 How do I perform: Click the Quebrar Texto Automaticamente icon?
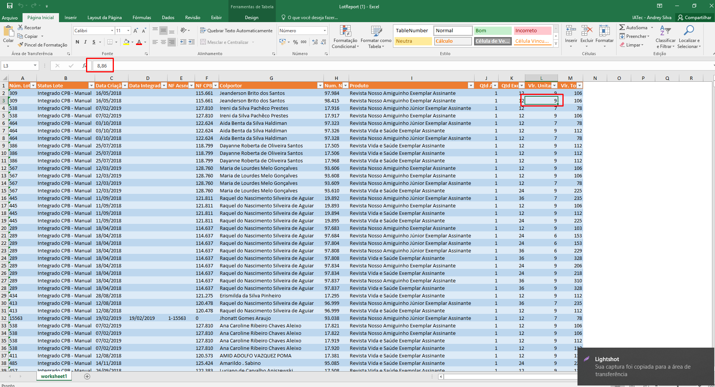click(x=236, y=30)
